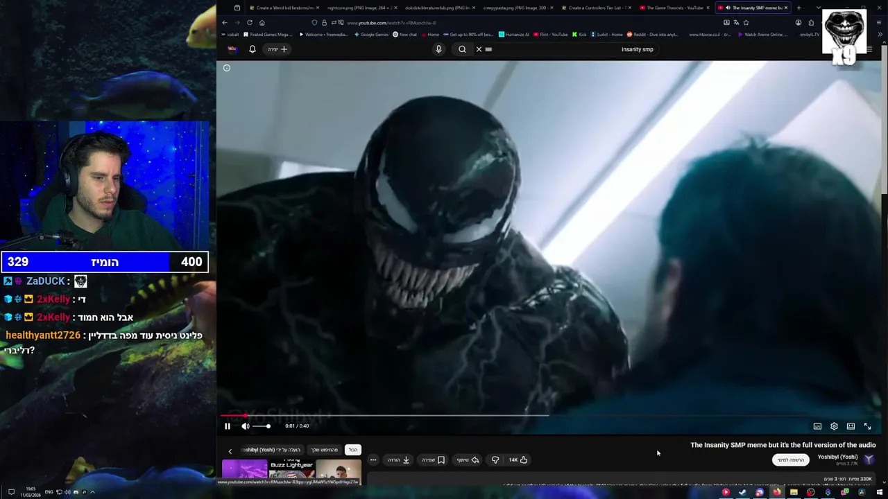Open Windows Start menu
888x499 pixels.
pos(880,492)
